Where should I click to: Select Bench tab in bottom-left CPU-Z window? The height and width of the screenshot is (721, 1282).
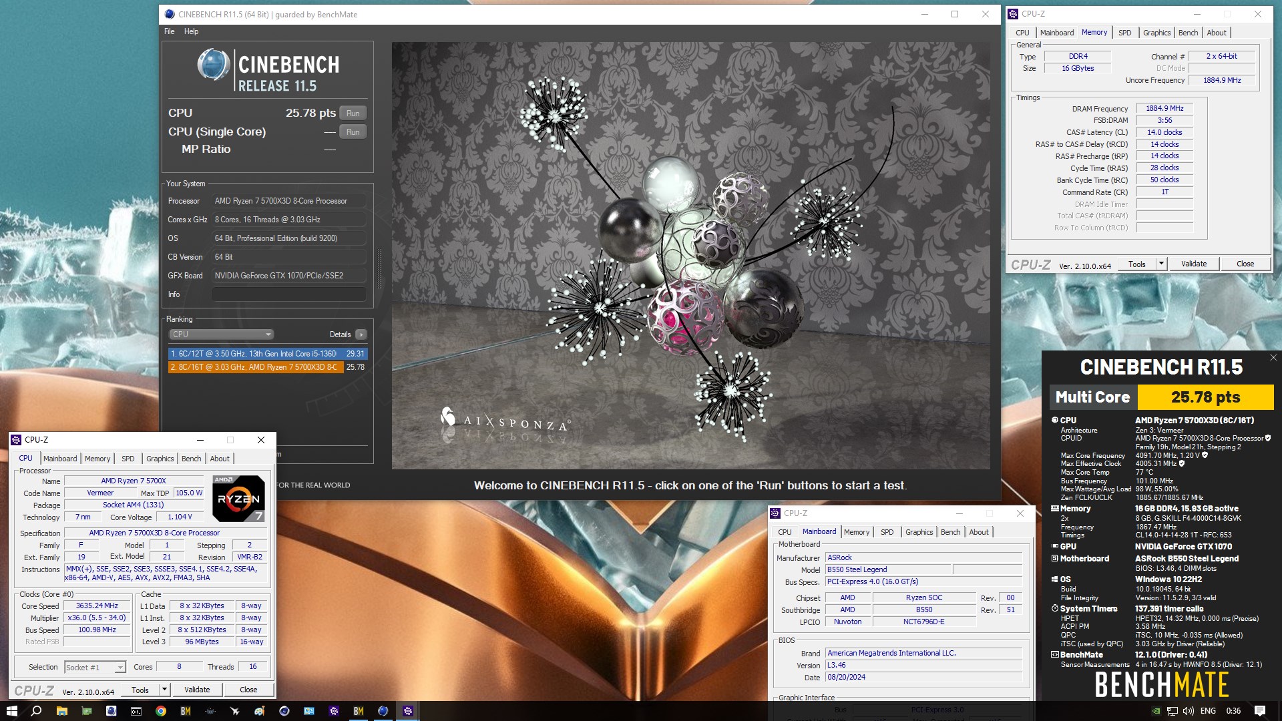pos(192,459)
